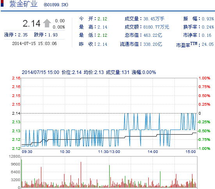Click the -1.00% green axis label

pyautogui.click(x=204, y=148)
